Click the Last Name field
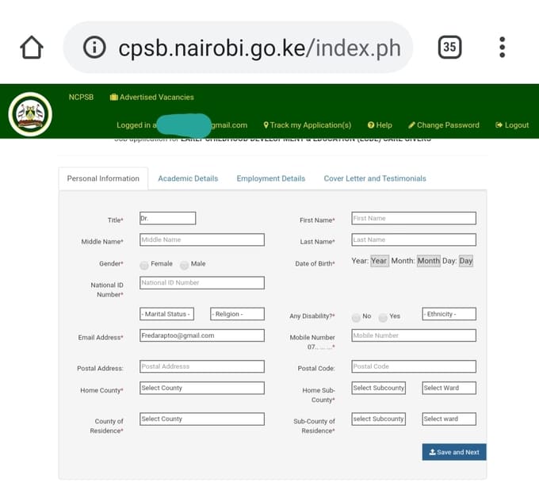This screenshot has width=539, height=498. coord(414,239)
